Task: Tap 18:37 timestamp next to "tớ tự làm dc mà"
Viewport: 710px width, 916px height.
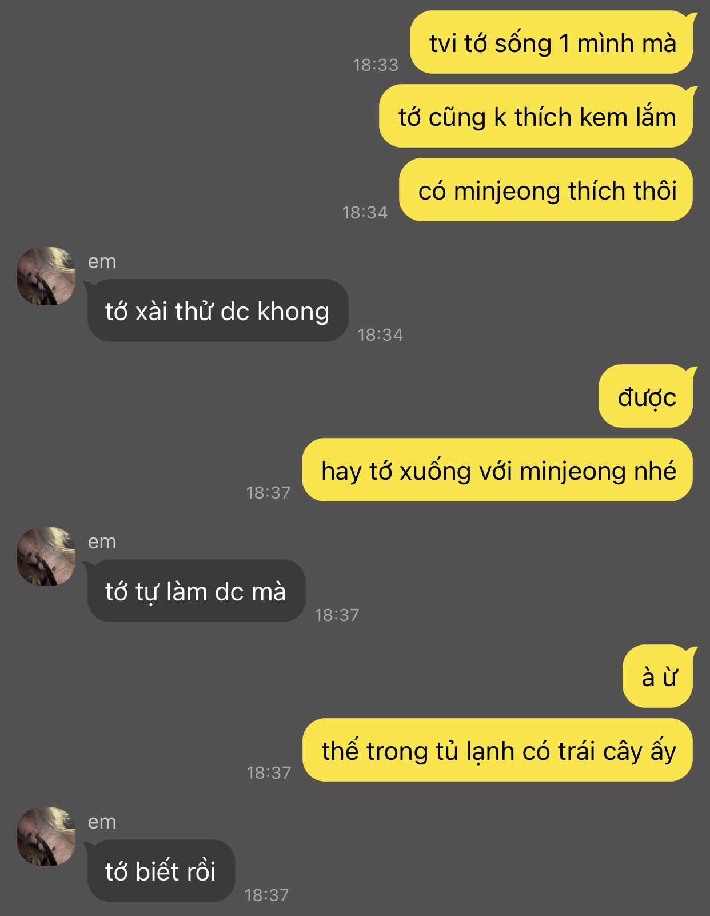Action: pos(337,615)
